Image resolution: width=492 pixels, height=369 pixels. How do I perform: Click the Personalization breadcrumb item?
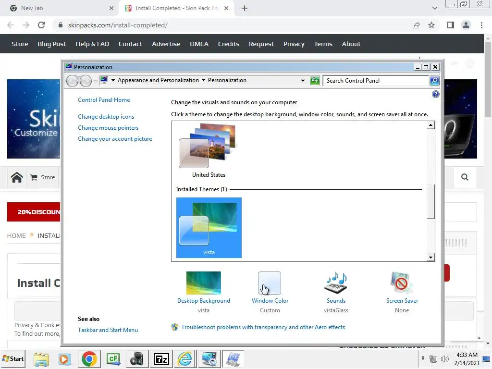(227, 80)
